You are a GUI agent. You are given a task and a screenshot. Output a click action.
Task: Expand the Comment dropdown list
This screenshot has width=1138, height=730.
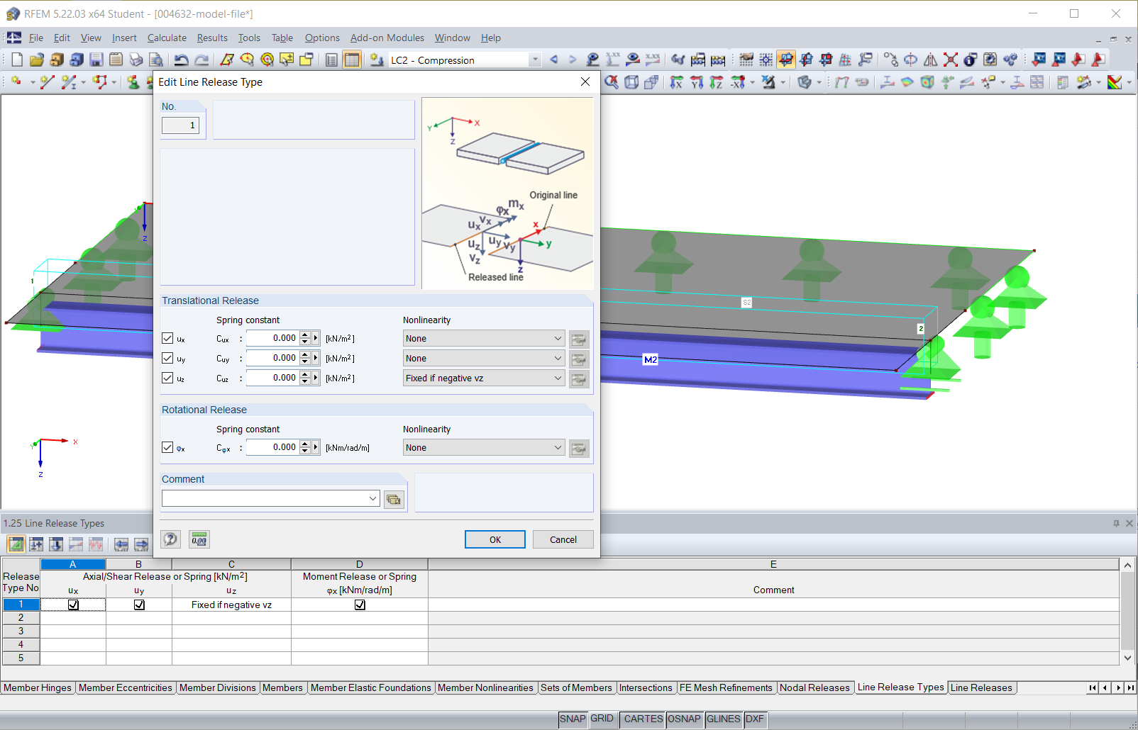pyautogui.click(x=372, y=499)
